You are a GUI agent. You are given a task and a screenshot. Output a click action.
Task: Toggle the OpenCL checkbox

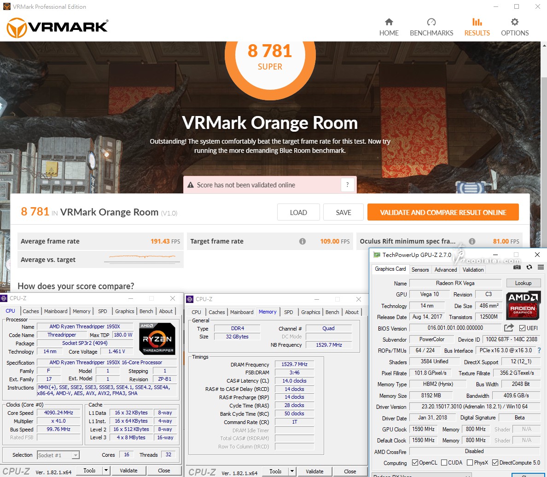[415, 463]
